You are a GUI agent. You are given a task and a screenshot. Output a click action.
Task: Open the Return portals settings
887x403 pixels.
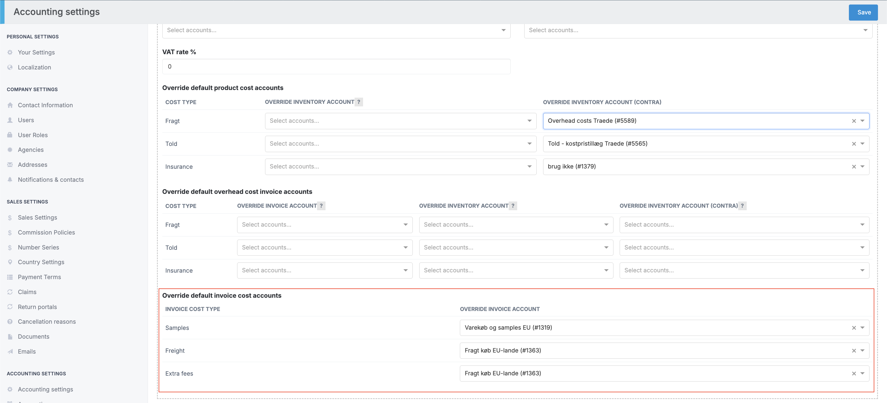pyautogui.click(x=37, y=307)
